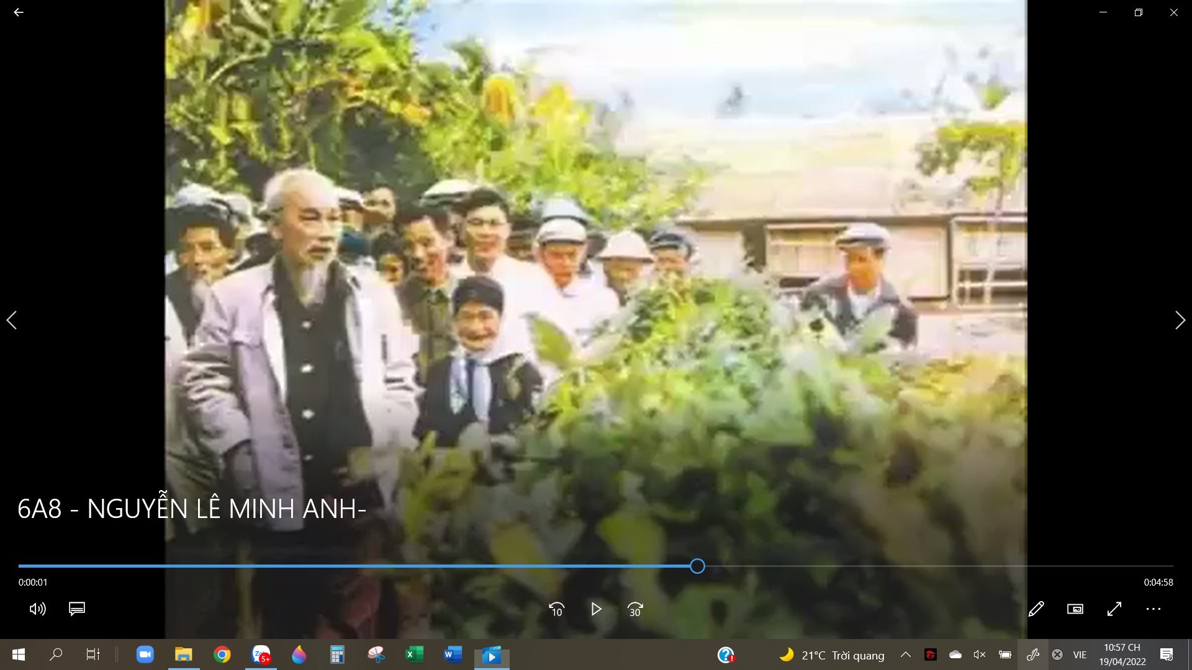Image resolution: width=1192 pixels, height=670 pixels.
Task: Show hidden system tray icons
Action: (906, 654)
